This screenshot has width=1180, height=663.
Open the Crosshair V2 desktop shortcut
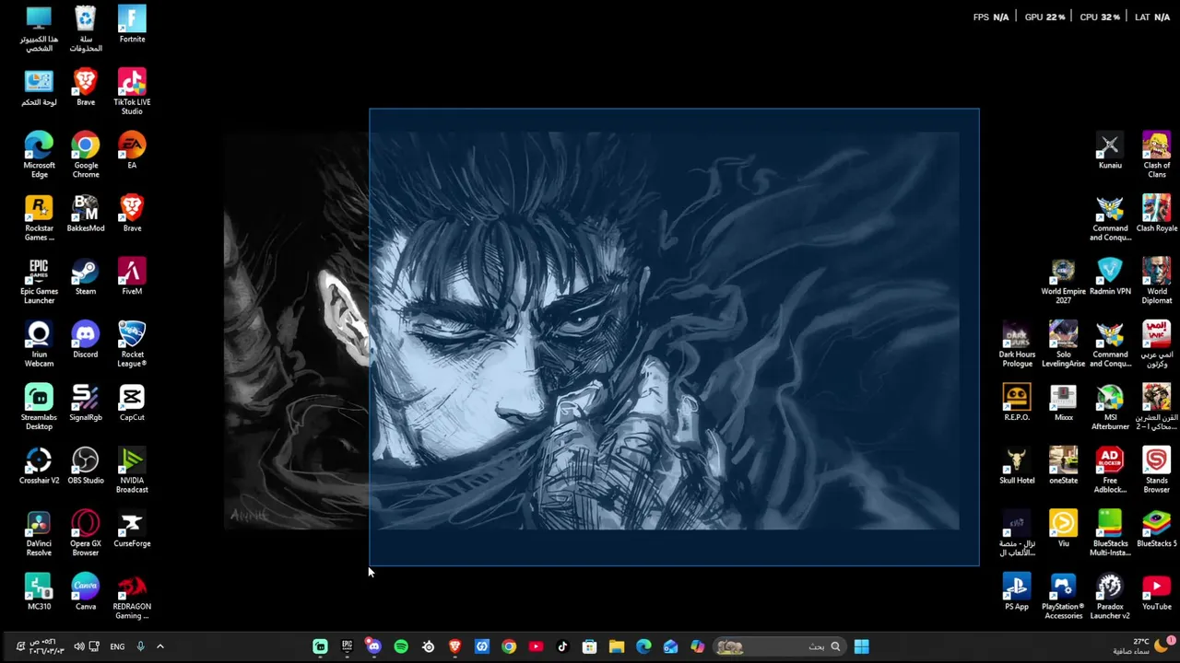tap(39, 466)
